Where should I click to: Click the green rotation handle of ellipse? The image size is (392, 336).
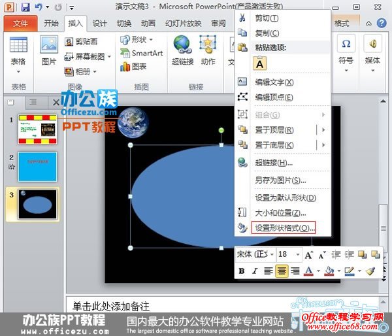[221, 130]
